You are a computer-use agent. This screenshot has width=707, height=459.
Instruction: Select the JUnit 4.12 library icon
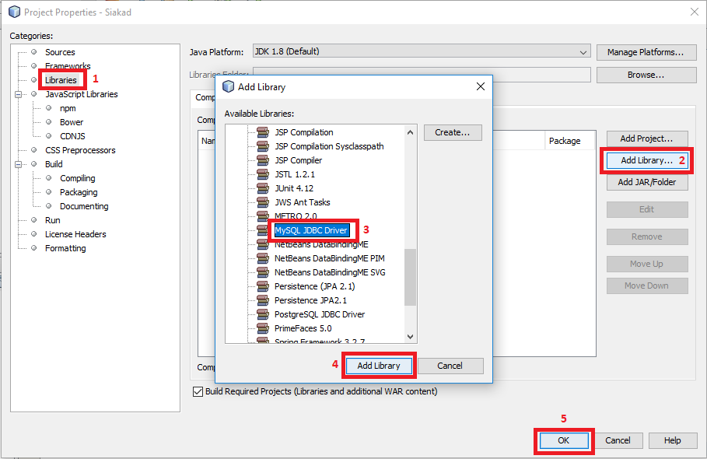click(262, 187)
